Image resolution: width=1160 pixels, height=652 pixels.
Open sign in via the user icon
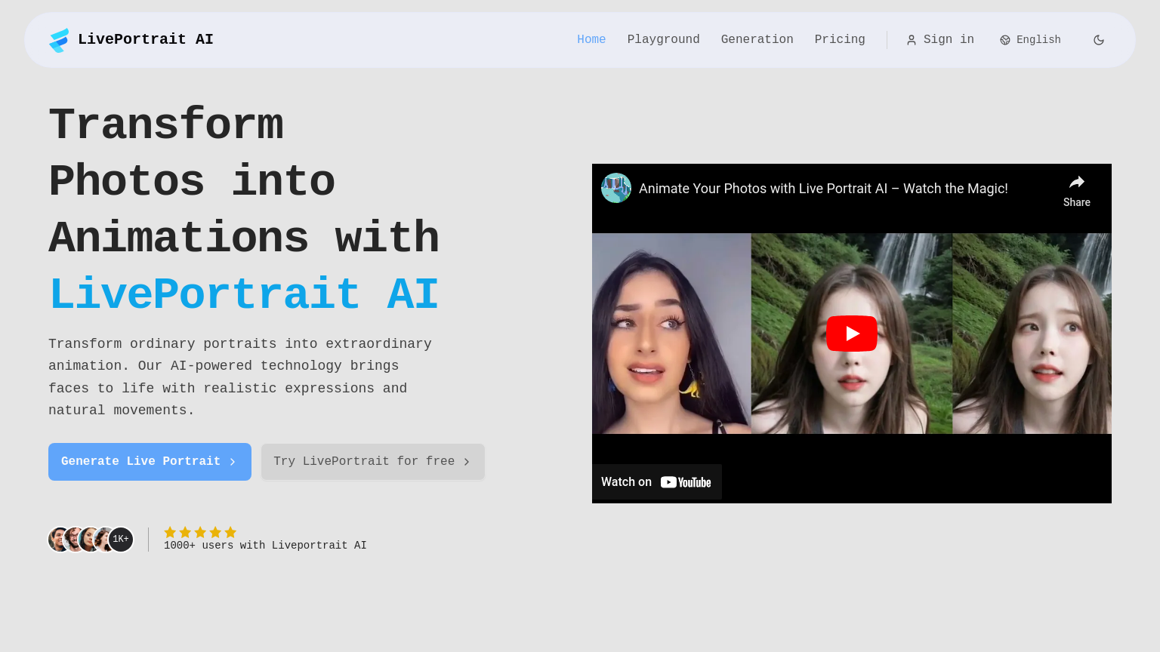[x=912, y=39]
